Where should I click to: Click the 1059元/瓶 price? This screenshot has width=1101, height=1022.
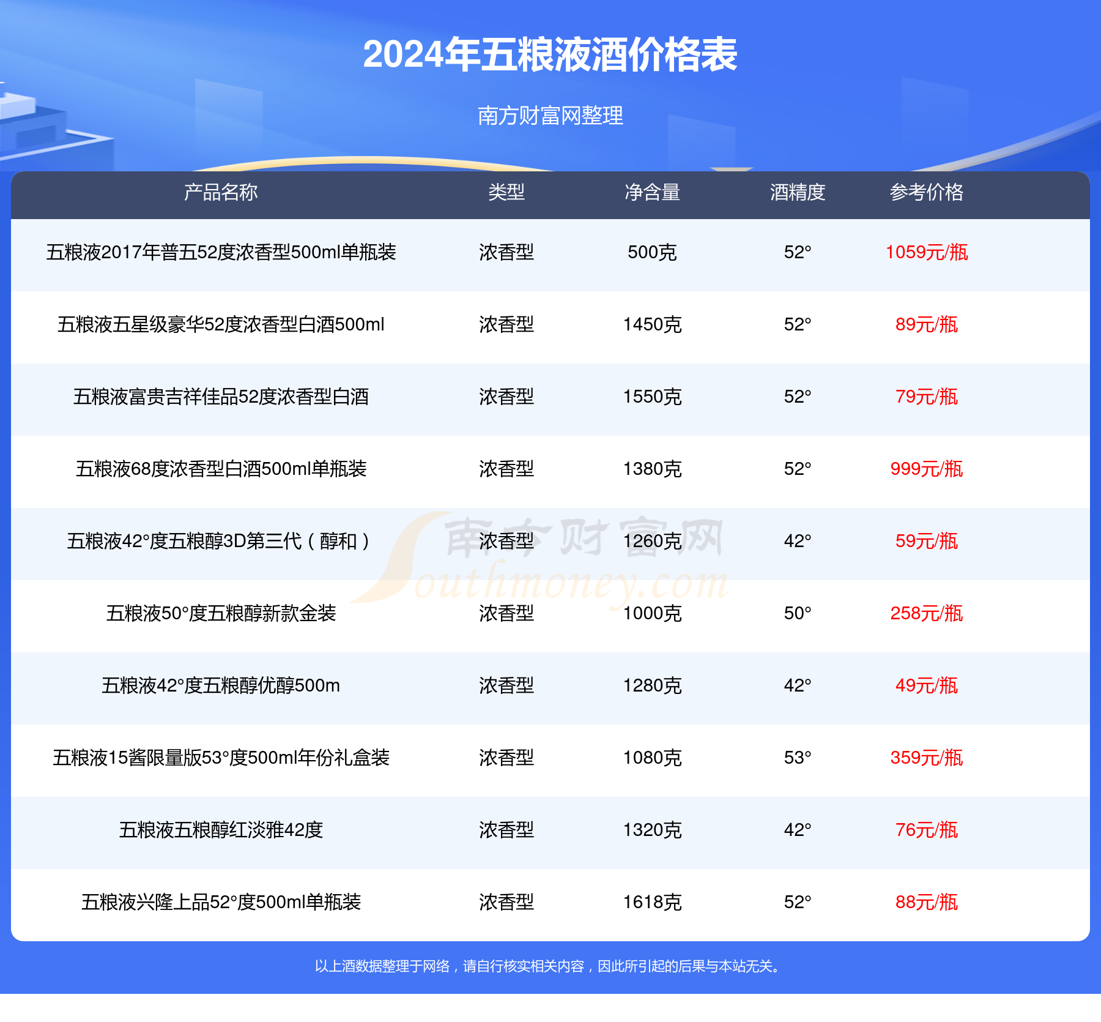coord(927,252)
